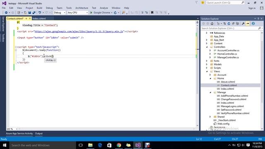Click the blue globe View in Browser icon
265x149 pixels.
253,24
